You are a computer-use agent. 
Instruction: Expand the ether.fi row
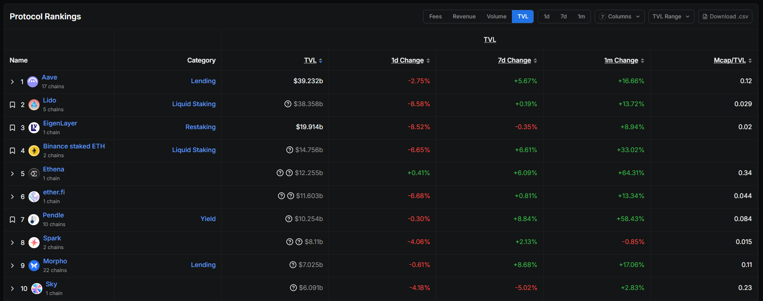(12, 197)
